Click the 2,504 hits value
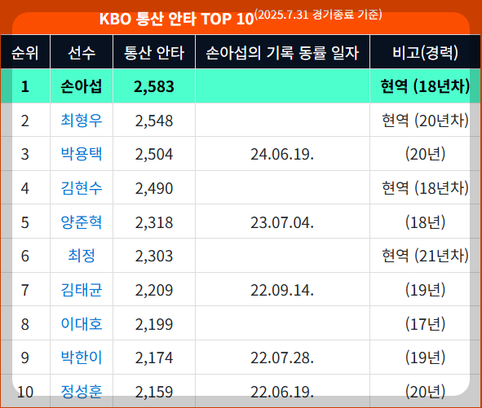 coord(154,155)
